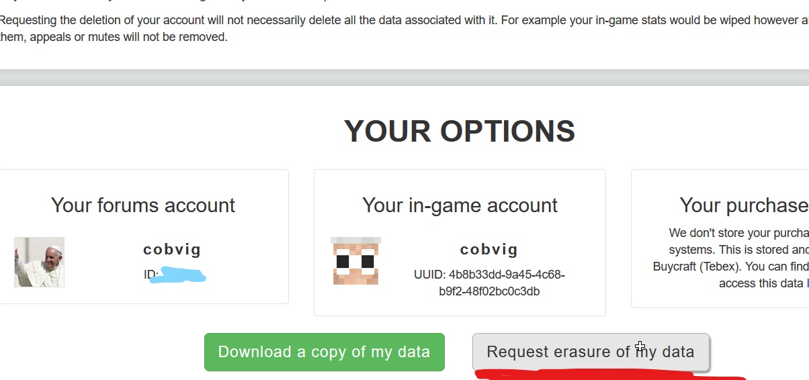Click the ID: label in the forums card
This screenshot has width=809, height=380.
tap(151, 275)
